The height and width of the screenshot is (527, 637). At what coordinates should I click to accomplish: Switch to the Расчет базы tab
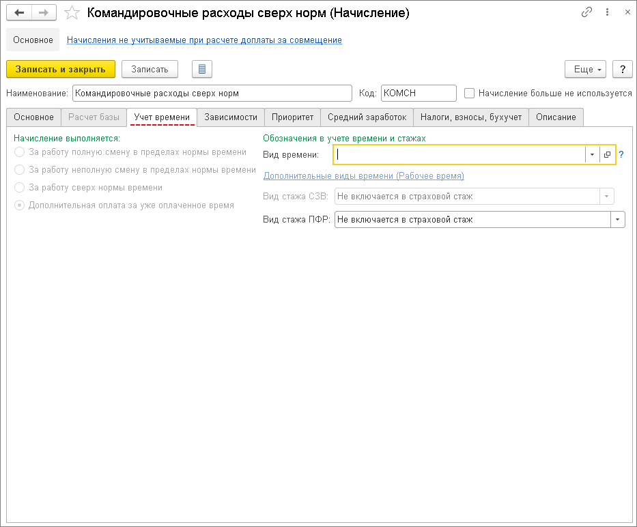94,117
